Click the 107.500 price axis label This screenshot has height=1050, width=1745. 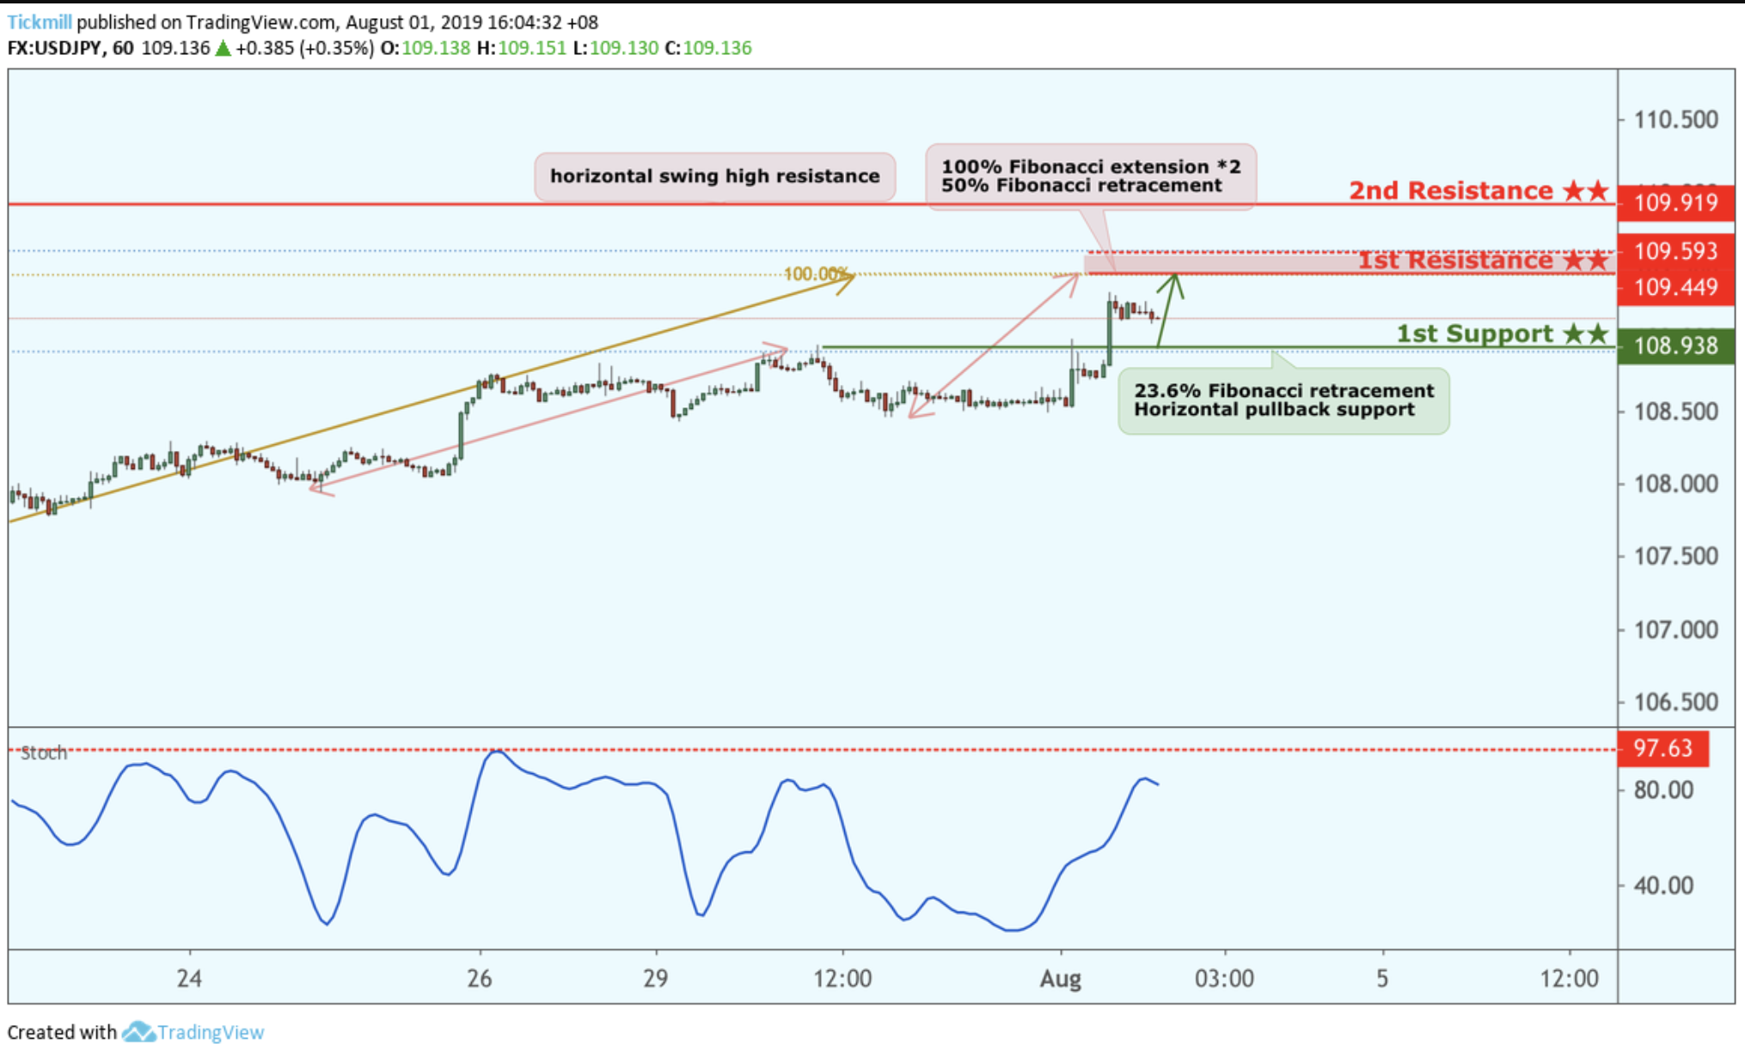point(1675,556)
